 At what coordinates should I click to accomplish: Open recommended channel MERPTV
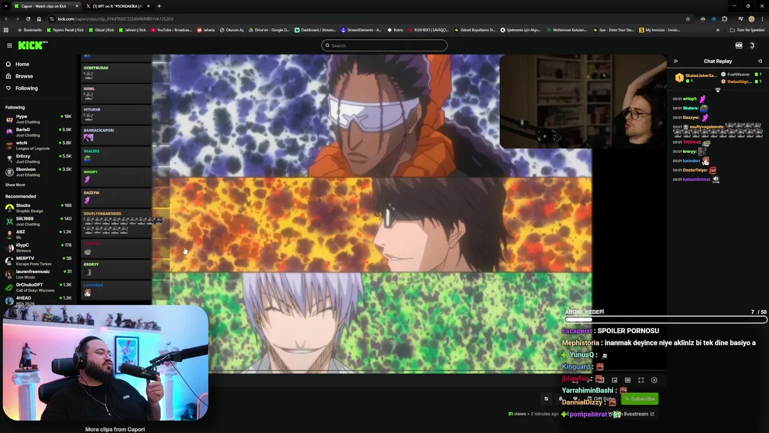click(38, 261)
